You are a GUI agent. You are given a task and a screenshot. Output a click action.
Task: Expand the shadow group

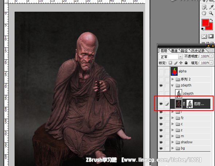coord(173,142)
